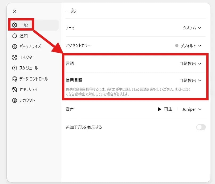Open 通知 settings via bell icon
The height and width of the screenshot is (184, 215).
click(x=15, y=36)
